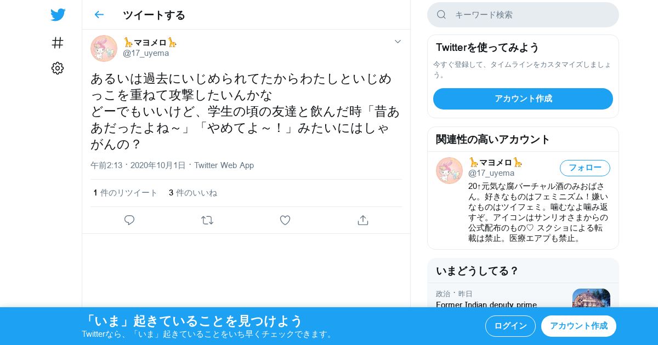Click the アカウント作成 button in sidebar card

(523, 99)
